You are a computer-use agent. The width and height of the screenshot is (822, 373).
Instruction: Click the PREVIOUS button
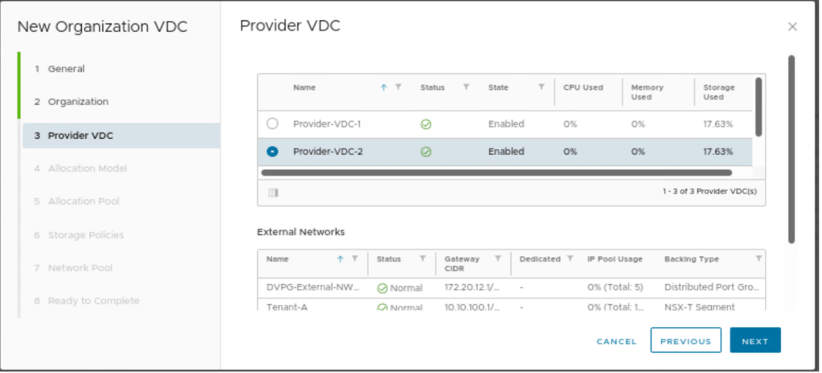(685, 341)
